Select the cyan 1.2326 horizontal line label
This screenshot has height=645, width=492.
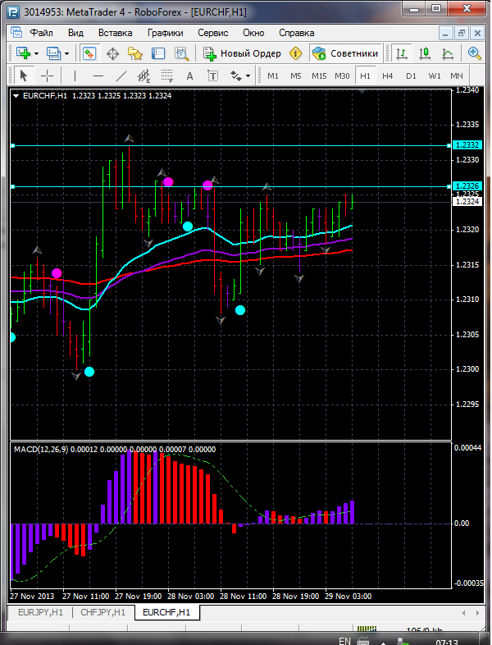467,186
